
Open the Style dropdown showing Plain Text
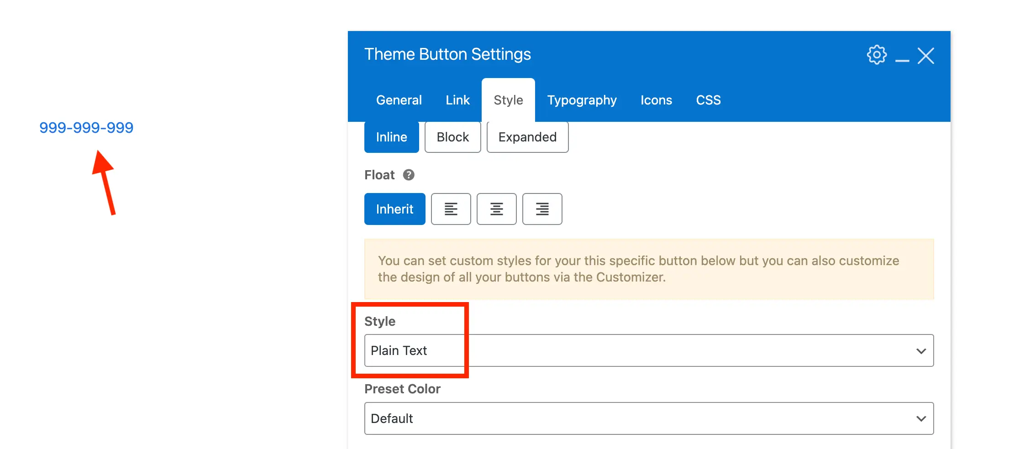coord(649,350)
